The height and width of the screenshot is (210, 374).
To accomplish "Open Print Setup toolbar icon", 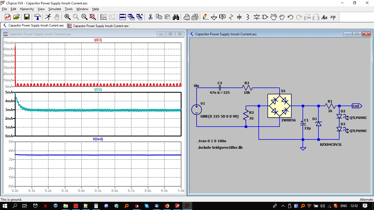I will click(195, 17).
